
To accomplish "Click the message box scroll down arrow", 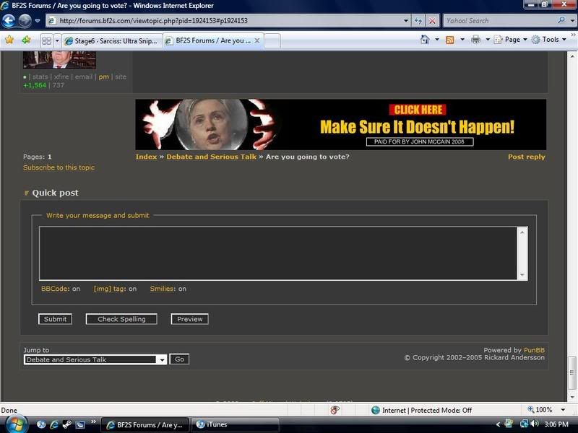I will pyautogui.click(x=522, y=275).
